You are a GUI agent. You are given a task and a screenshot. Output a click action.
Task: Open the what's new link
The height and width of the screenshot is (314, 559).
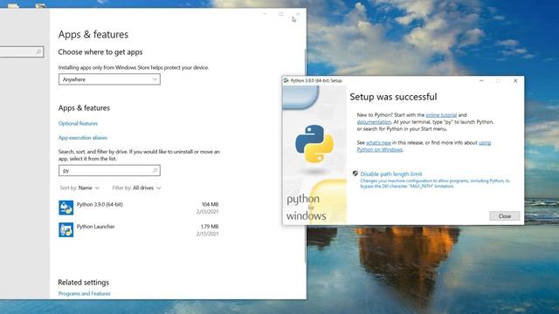click(378, 143)
